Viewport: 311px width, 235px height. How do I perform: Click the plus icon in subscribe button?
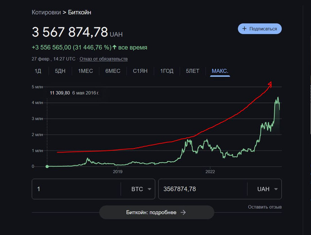[244, 29]
